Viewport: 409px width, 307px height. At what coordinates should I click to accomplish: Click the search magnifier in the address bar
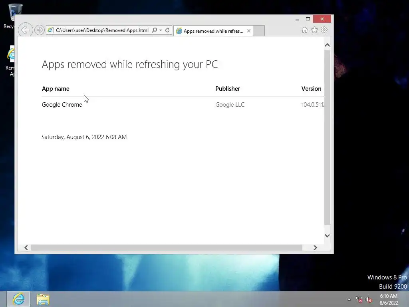[155, 30]
